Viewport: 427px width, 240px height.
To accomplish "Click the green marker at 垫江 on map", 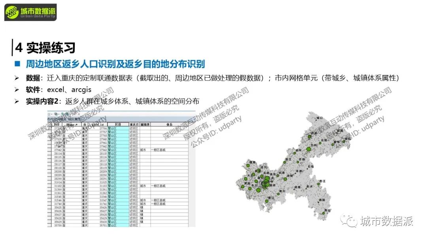I will point(285,162).
